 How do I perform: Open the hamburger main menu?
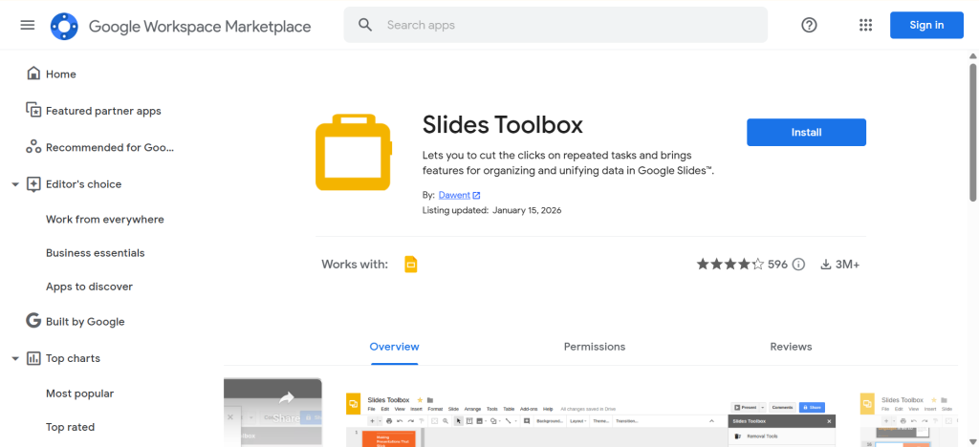(28, 25)
